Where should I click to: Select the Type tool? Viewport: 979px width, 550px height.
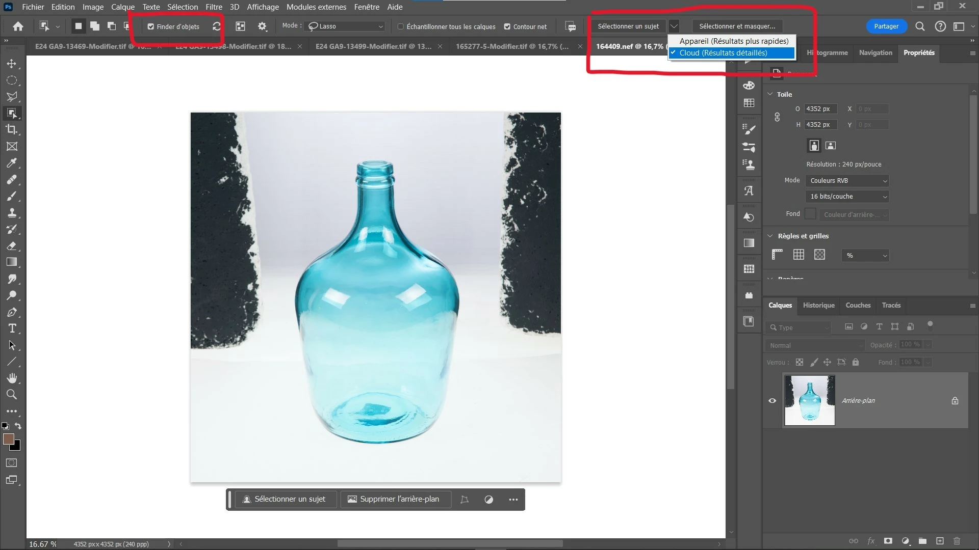(x=12, y=328)
